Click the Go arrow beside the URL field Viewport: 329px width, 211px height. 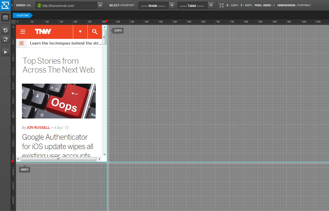pos(100,5)
